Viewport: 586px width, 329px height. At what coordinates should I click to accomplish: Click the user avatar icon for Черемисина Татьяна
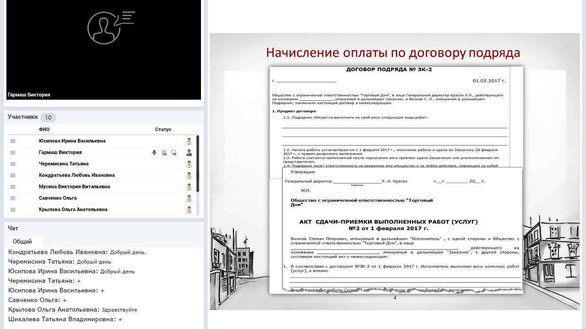[x=189, y=164]
